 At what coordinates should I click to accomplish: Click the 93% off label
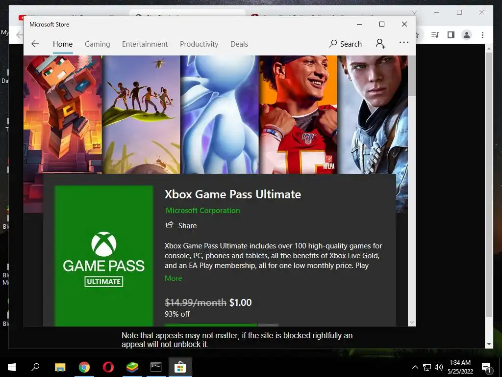tap(177, 314)
